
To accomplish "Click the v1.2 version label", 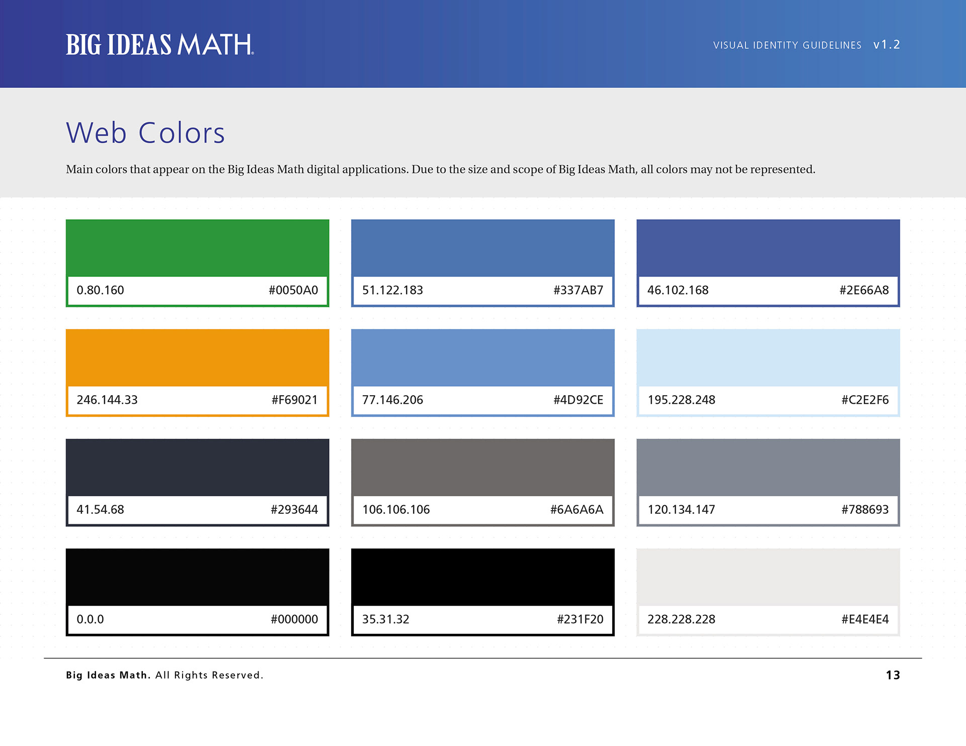I will (x=887, y=45).
